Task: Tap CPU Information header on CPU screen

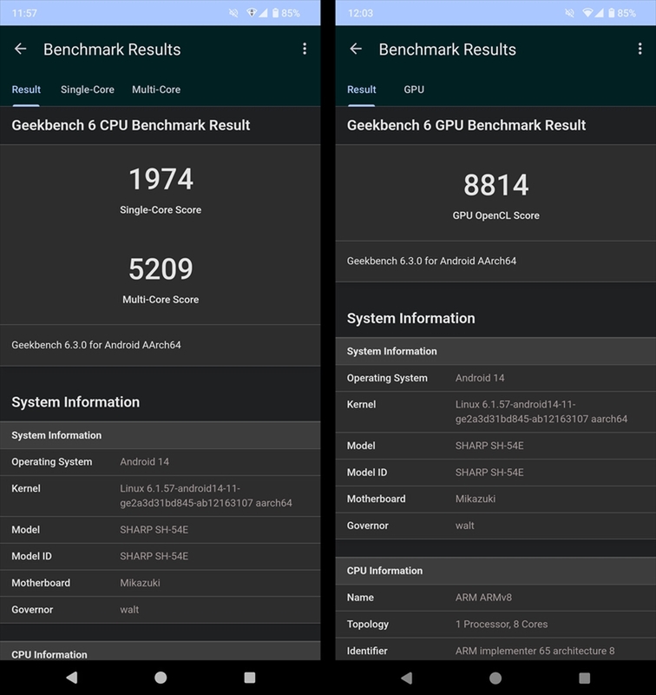Action: tap(161, 651)
